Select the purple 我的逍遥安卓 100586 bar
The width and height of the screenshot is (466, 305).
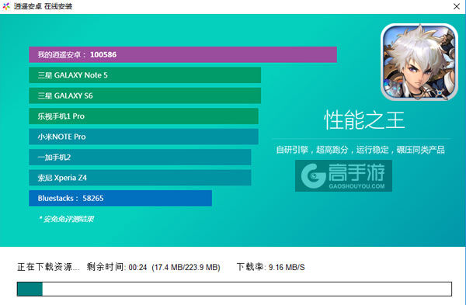[x=183, y=54]
